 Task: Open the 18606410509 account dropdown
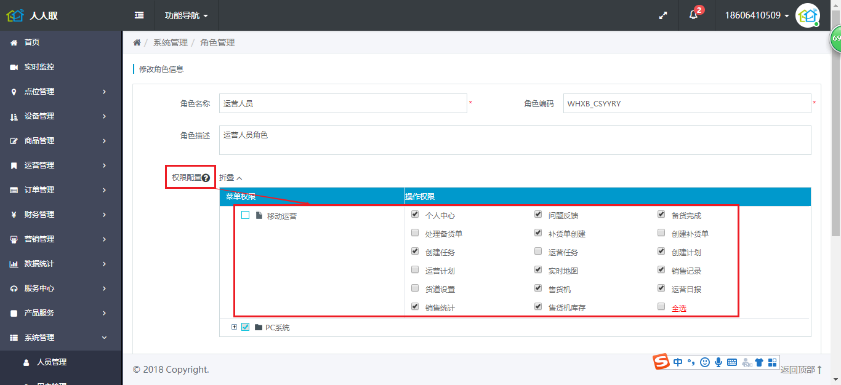[757, 15]
